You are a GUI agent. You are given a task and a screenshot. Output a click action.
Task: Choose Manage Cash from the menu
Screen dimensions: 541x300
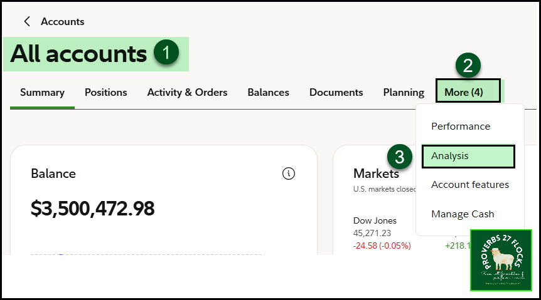point(463,214)
